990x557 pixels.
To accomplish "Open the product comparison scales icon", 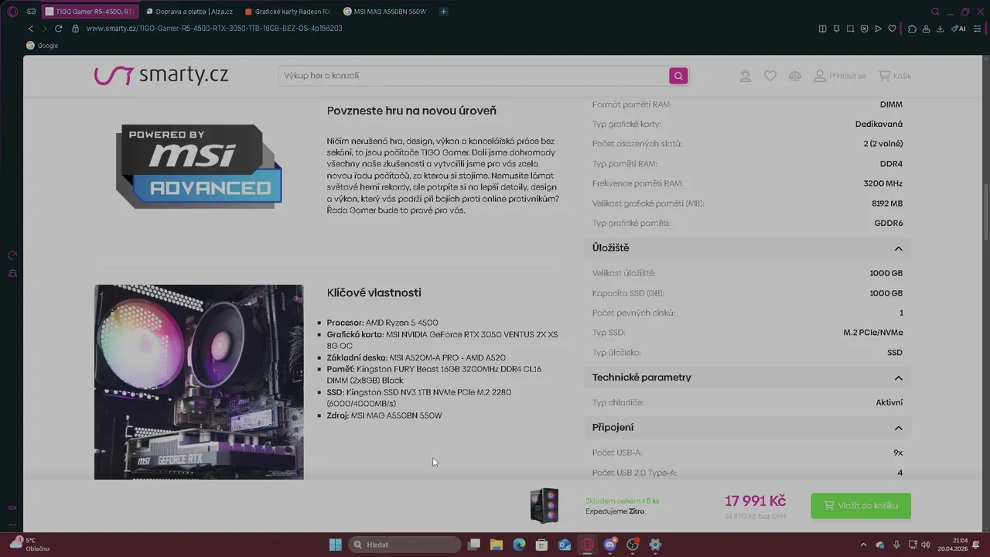I will coord(794,76).
